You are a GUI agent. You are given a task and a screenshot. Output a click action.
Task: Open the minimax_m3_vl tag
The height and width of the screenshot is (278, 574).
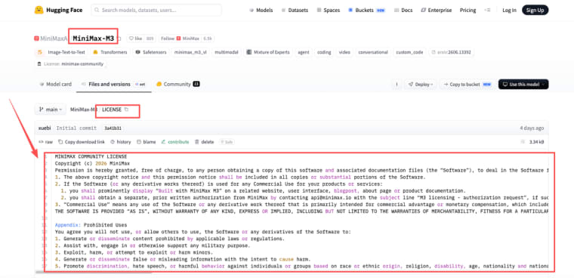(x=190, y=52)
